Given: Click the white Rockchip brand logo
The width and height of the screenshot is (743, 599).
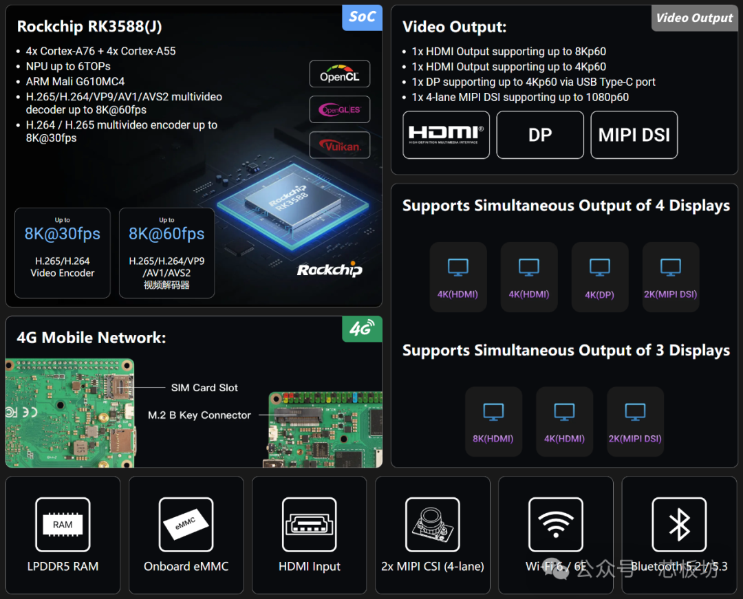Looking at the screenshot, I should [x=330, y=269].
